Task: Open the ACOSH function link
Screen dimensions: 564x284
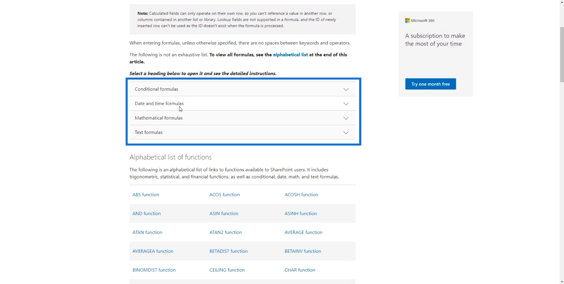Action: 301,195
